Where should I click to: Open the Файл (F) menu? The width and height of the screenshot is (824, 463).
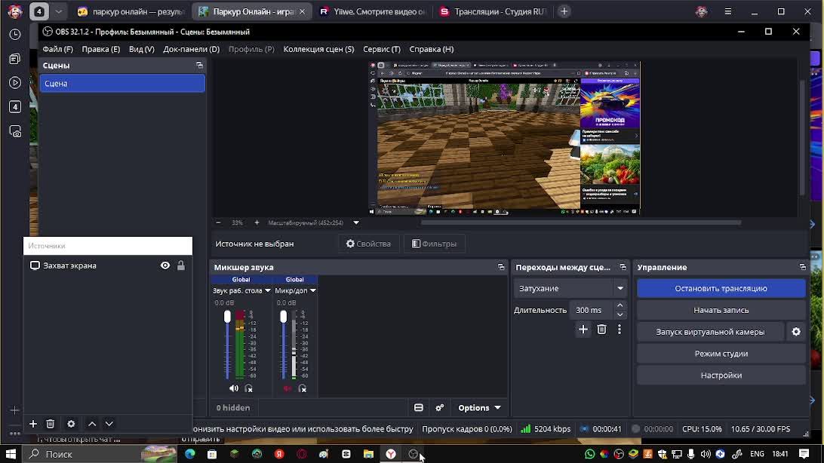pos(57,49)
